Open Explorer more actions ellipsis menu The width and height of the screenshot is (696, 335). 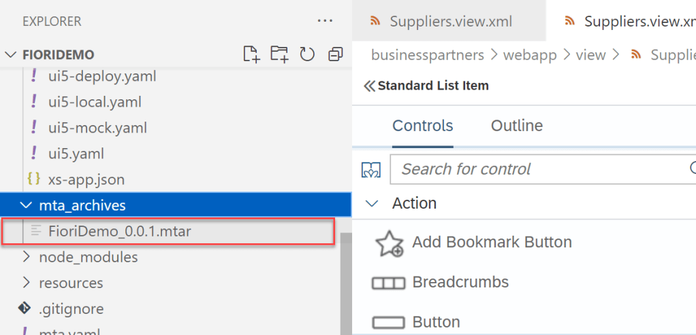click(325, 20)
